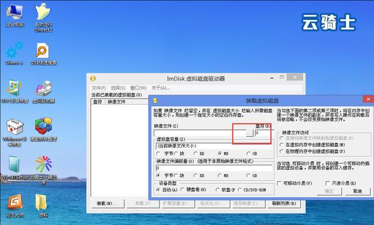Viewport: 374px width, 225px height.
Task: Open 关于(A)... menu in ImDisk window
Action: pyautogui.click(x=161, y=88)
